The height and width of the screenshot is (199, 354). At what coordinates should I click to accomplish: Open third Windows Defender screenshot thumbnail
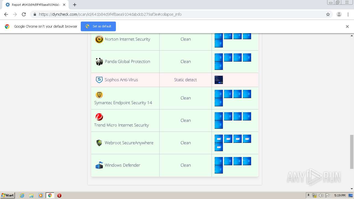pos(238,161)
